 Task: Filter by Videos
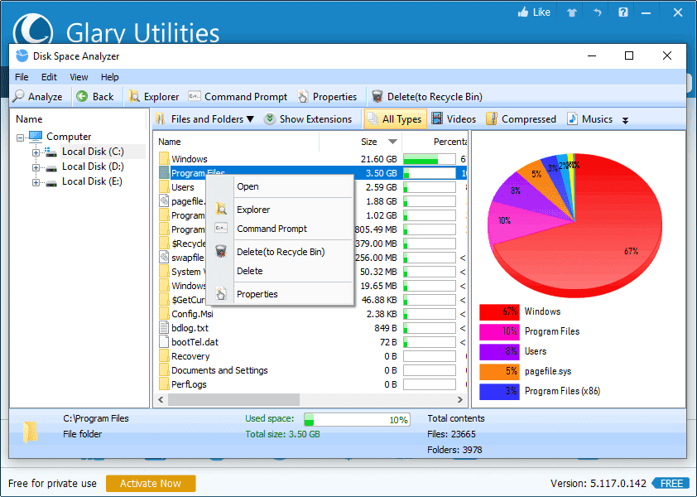(454, 119)
